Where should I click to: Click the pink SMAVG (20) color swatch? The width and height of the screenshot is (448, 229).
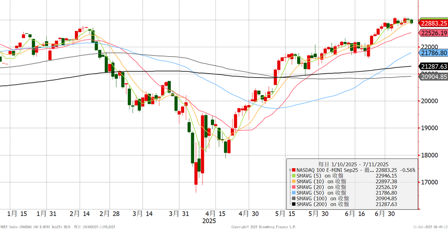point(294,188)
